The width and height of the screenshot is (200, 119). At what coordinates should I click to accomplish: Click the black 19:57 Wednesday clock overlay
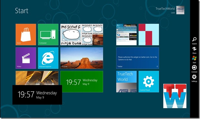point(37,95)
